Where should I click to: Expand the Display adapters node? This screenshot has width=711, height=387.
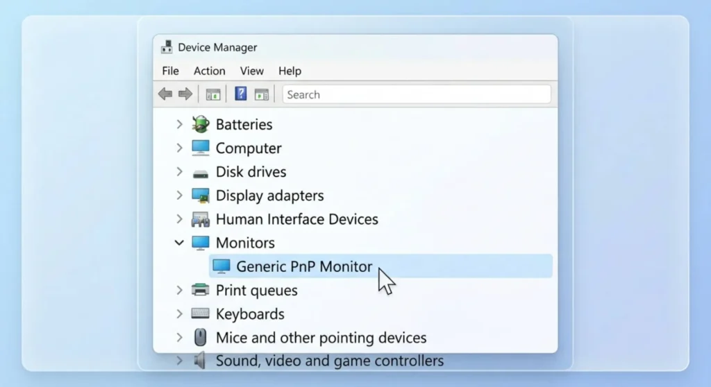click(x=180, y=196)
